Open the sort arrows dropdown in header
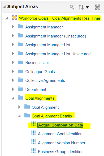This screenshot has height=156, width=104. [x=84, y=7]
